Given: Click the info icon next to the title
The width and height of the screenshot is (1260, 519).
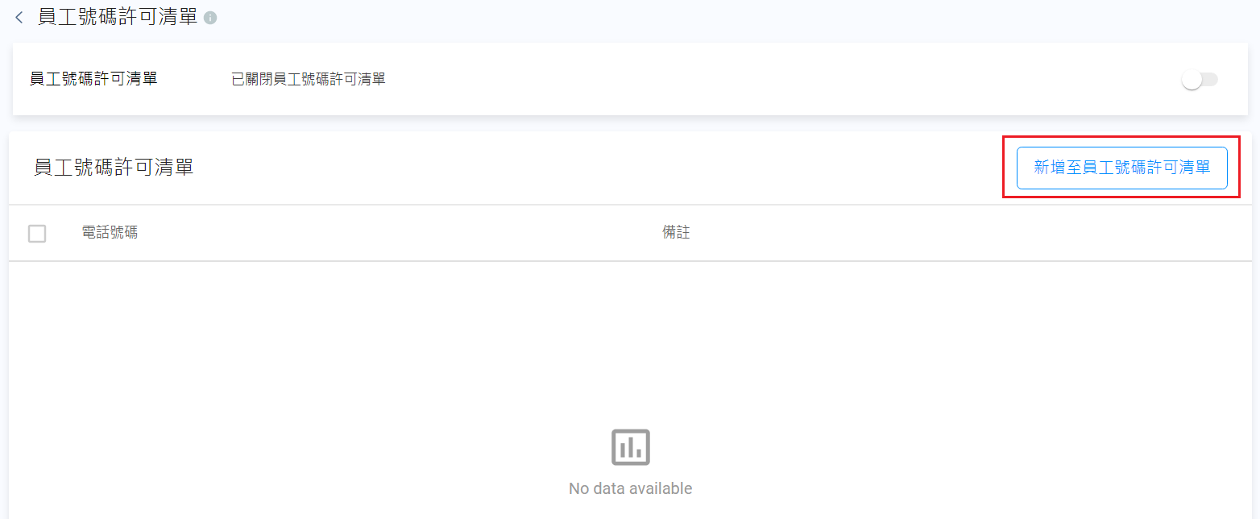Looking at the screenshot, I should pyautogui.click(x=210, y=18).
